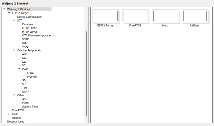Select ESP32 Target in the tree
This screenshot has width=214, height=126.
tap(20, 13)
